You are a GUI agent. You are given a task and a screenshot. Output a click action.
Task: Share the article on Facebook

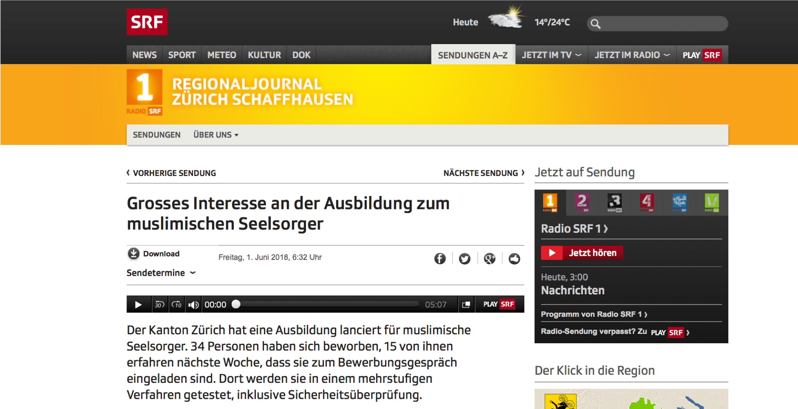pos(440,258)
